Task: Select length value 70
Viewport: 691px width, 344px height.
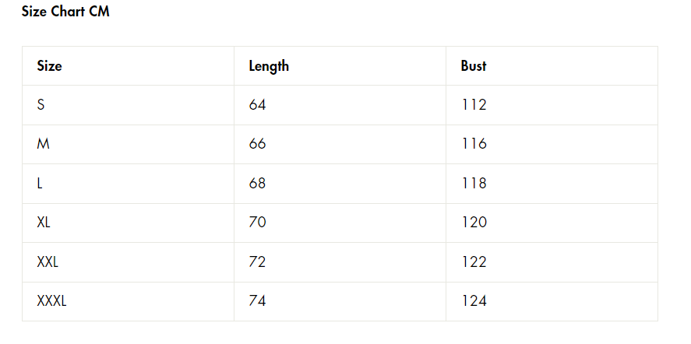Action: click(257, 223)
